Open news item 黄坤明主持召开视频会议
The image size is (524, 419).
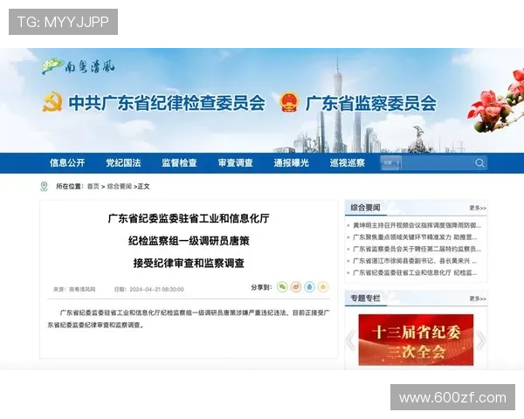click(417, 225)
